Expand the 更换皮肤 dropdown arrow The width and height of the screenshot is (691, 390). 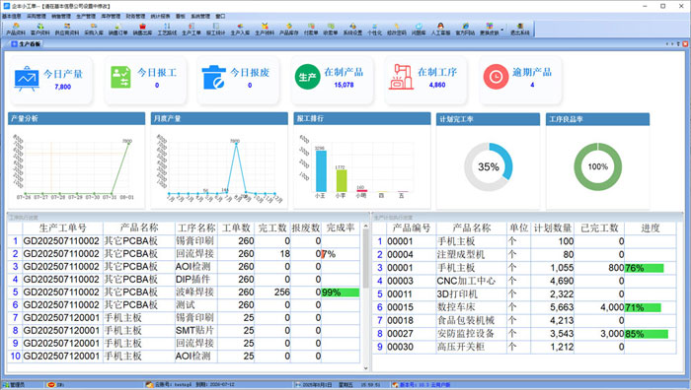click(x=501, y=30)
